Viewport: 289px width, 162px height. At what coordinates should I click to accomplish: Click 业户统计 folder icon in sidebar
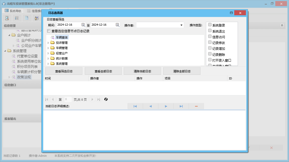pos(13,35)
